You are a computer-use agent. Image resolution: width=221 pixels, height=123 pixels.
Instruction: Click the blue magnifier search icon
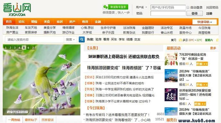pos(82,39)
